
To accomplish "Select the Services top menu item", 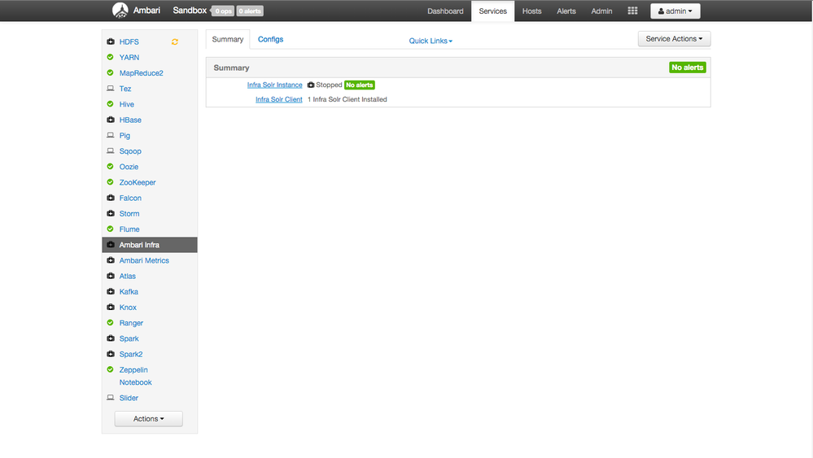I will click(x=492, y=11).
